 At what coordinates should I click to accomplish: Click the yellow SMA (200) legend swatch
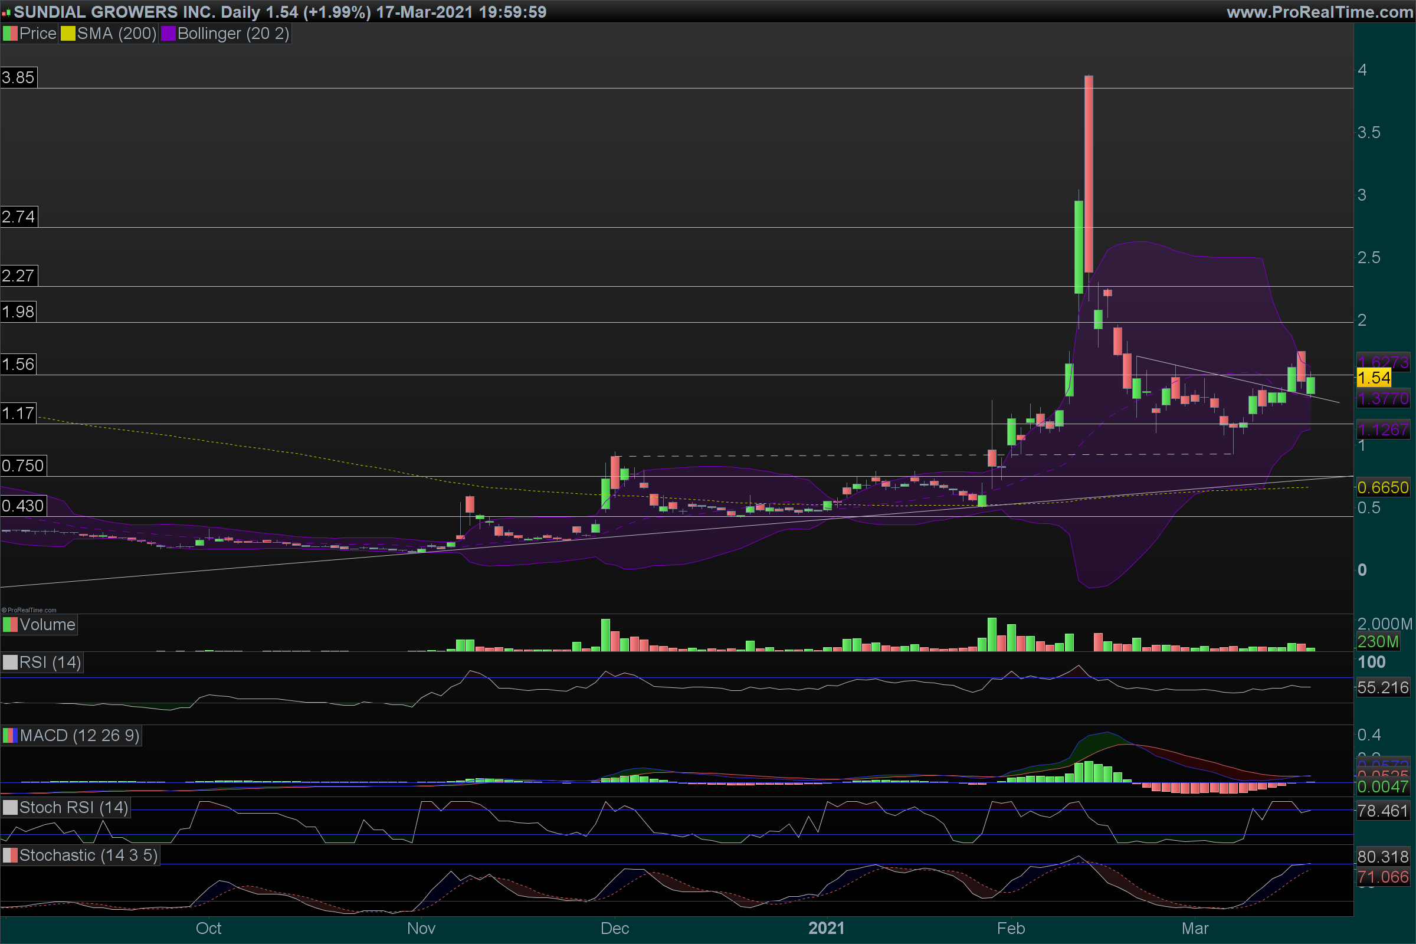[67, 34]
